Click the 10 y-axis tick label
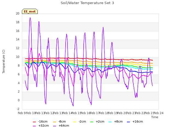 pyautogui.click(x=17, y=57)
